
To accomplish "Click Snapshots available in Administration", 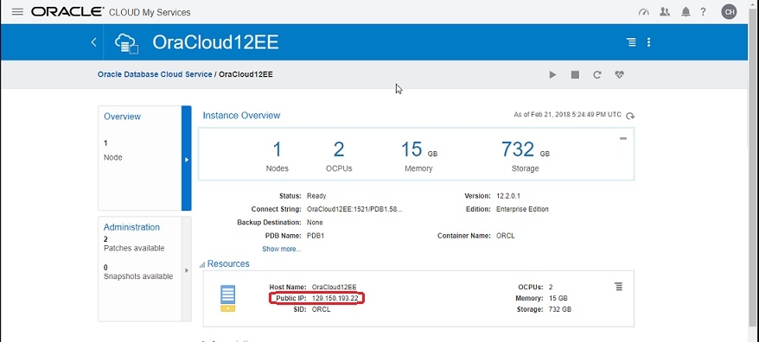I will 138,276.
